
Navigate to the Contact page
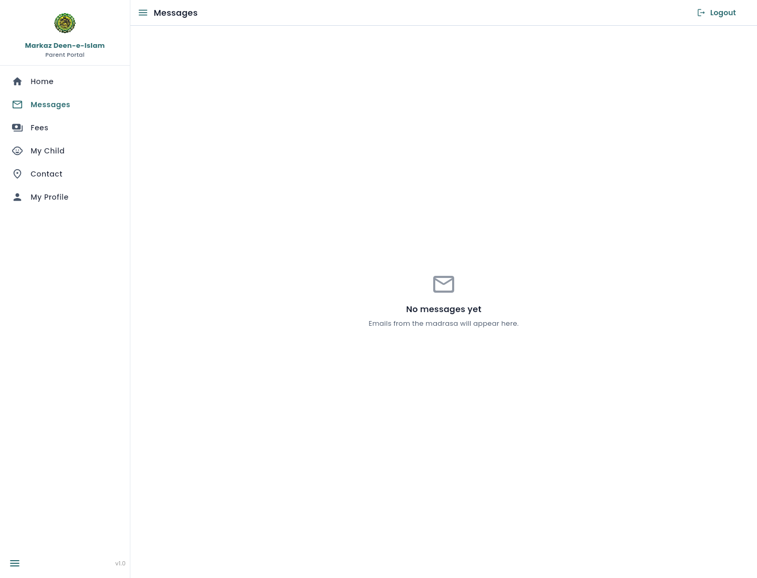pos(65,174)
